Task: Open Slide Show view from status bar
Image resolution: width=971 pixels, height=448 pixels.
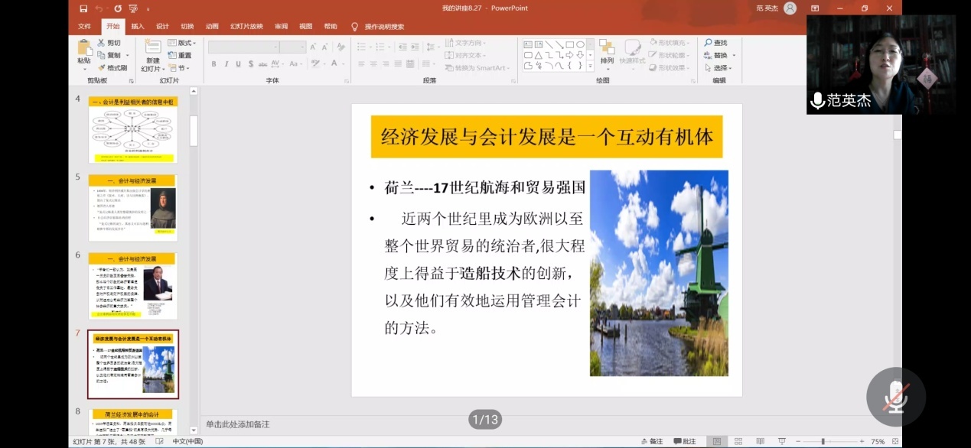Action: 783,441
